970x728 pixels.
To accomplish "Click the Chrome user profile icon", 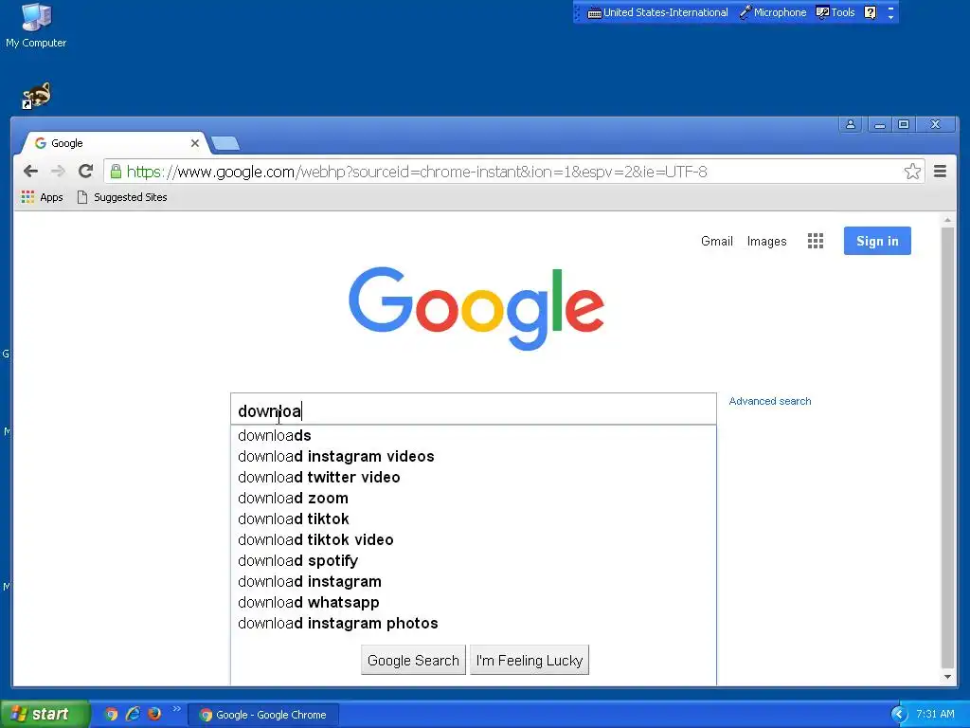I will coord(851,124).
